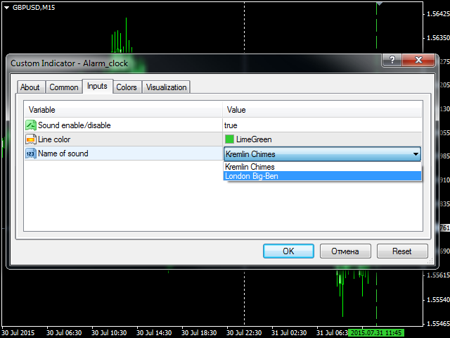Go to the Colors tab
Viewport: 450px width, 338px height.
click(x=127, y=87)
